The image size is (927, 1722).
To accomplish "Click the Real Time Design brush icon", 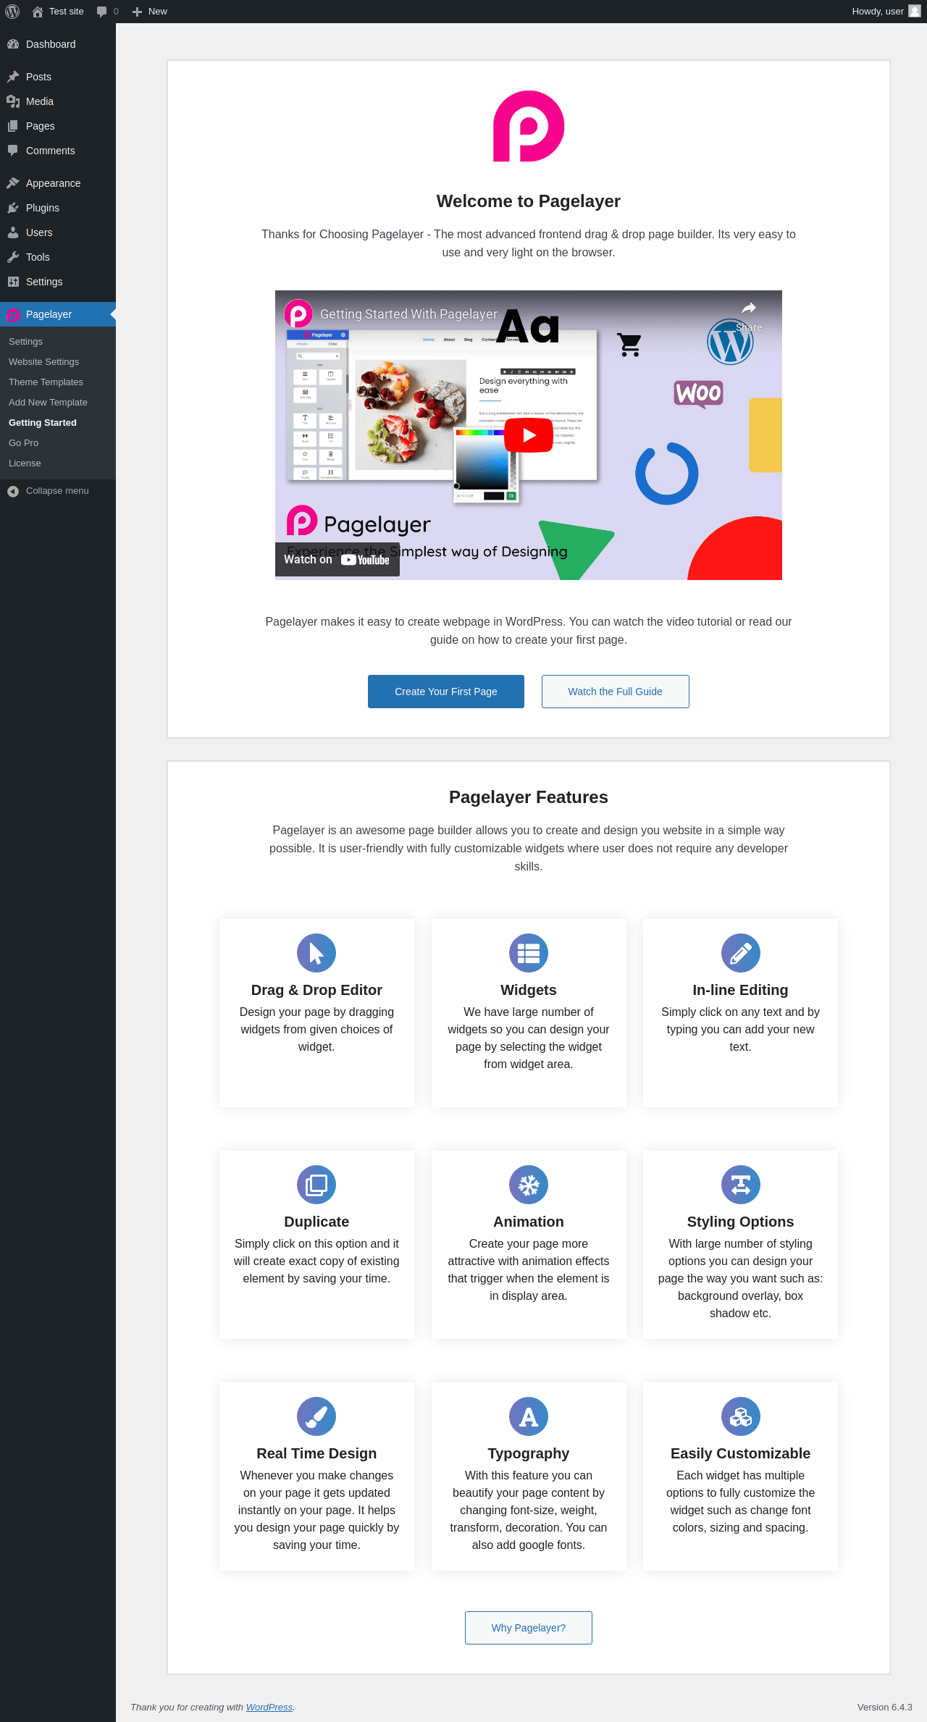I will (316, 1416).
